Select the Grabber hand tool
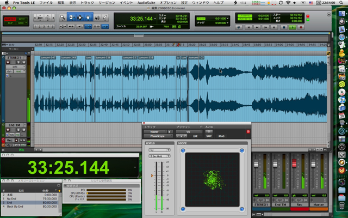The height and width of the screenshot is (218, 348). [89, 17]
